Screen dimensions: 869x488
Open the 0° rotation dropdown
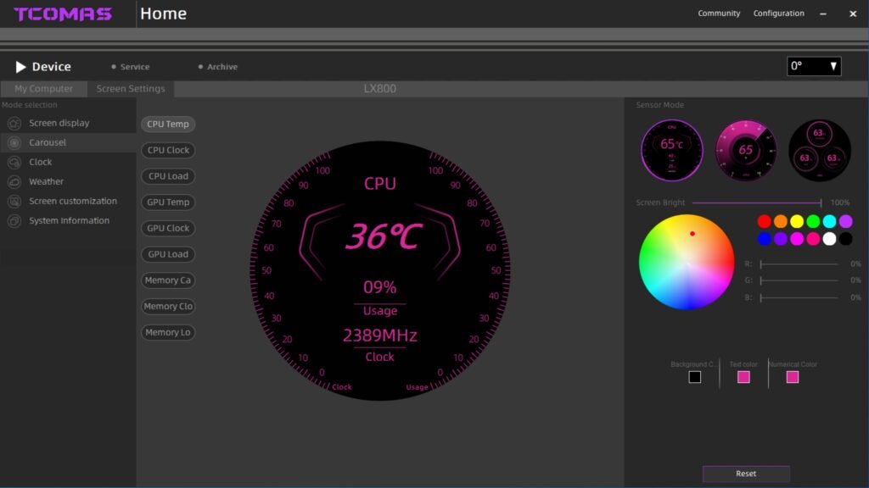click(814, 66)
